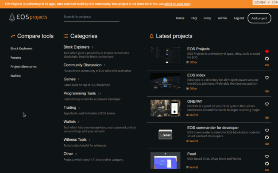Open the Wallets category heading

click(x=69, y=122)
